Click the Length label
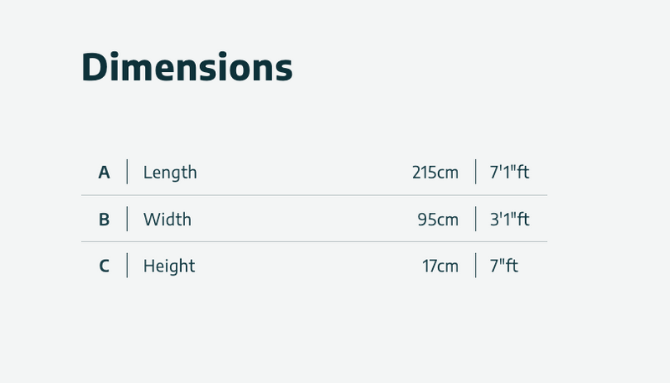Image resolution: width=670 pixels, height=383 pixels. click(170, 173)
